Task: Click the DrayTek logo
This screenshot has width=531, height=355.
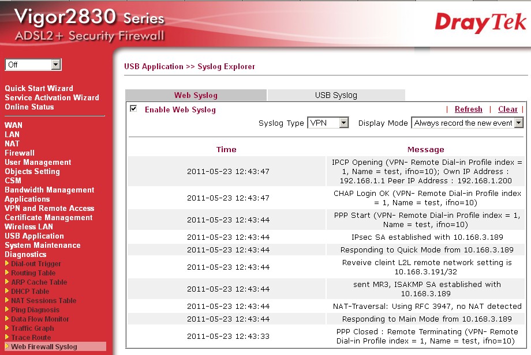Action: coord(481,22)
